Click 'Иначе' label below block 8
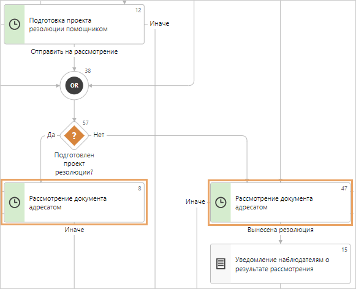This screenshot has width=356, height=289. [74, 230]
